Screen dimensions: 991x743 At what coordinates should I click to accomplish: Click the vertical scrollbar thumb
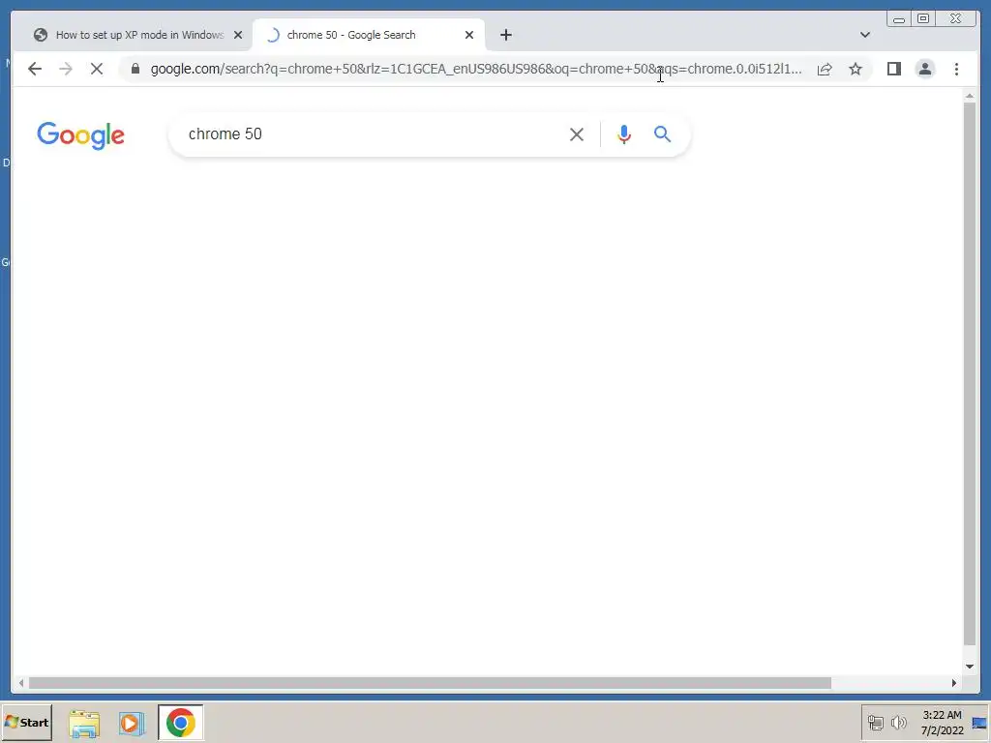click(x=970, y=372)
